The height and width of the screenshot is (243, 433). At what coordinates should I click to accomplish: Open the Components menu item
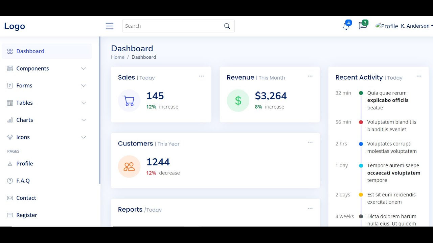47,69
